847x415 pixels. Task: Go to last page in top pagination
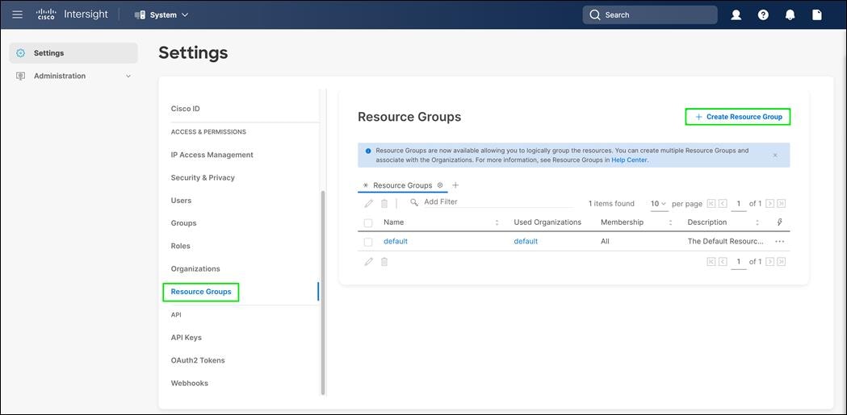point(781,204)
